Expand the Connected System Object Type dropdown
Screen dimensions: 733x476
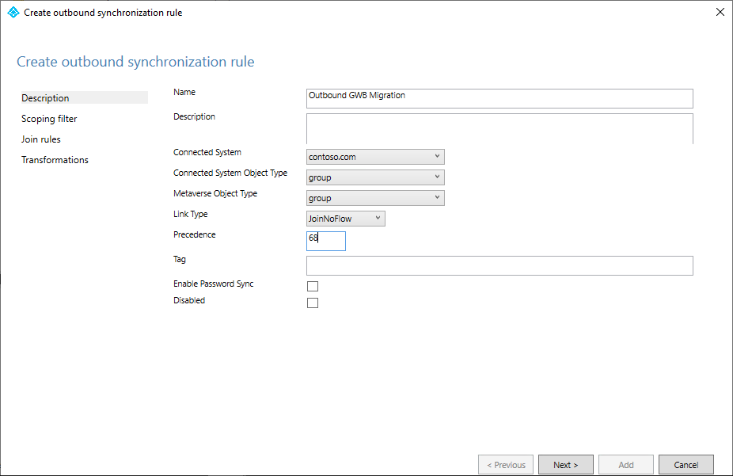point(375,177)
